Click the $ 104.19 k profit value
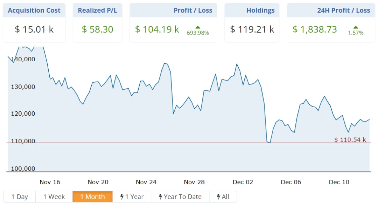 tap(157, 29)
